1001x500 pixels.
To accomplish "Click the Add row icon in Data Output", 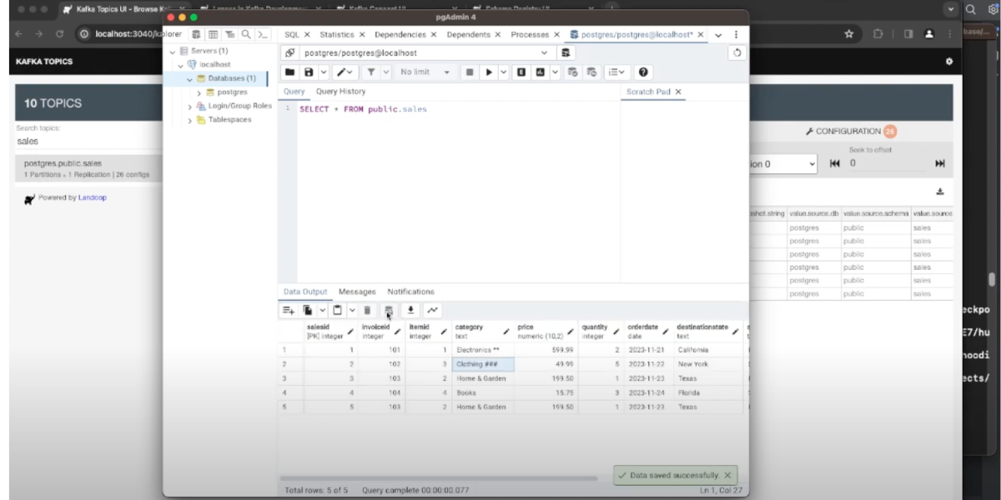I will point(288,310).
